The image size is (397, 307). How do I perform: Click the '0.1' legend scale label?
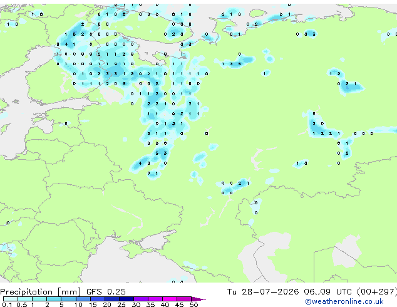tap(7, 304)
